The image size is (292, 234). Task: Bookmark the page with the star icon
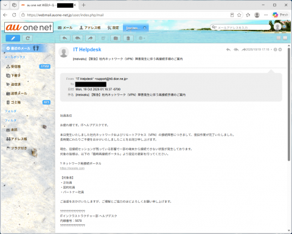pos(239,15)
